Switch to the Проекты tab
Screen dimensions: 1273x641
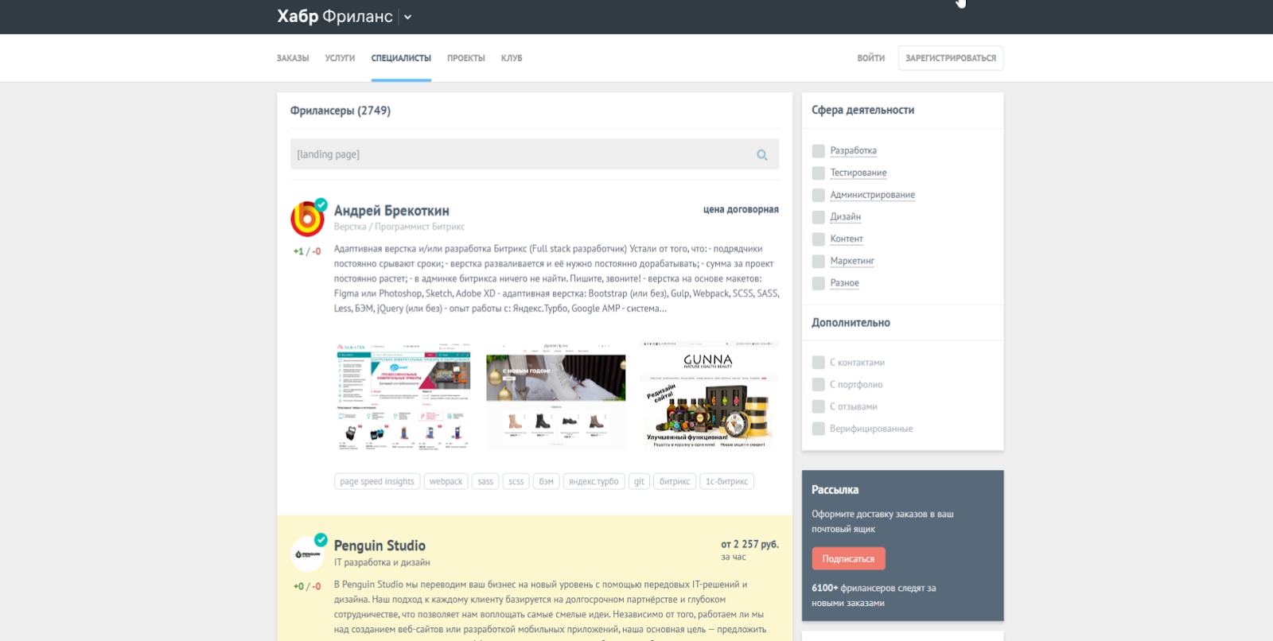466,58
